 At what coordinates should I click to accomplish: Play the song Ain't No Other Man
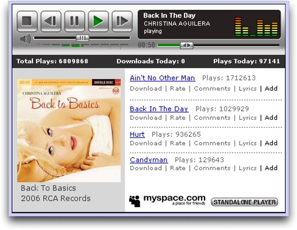(x=162, y=78)
